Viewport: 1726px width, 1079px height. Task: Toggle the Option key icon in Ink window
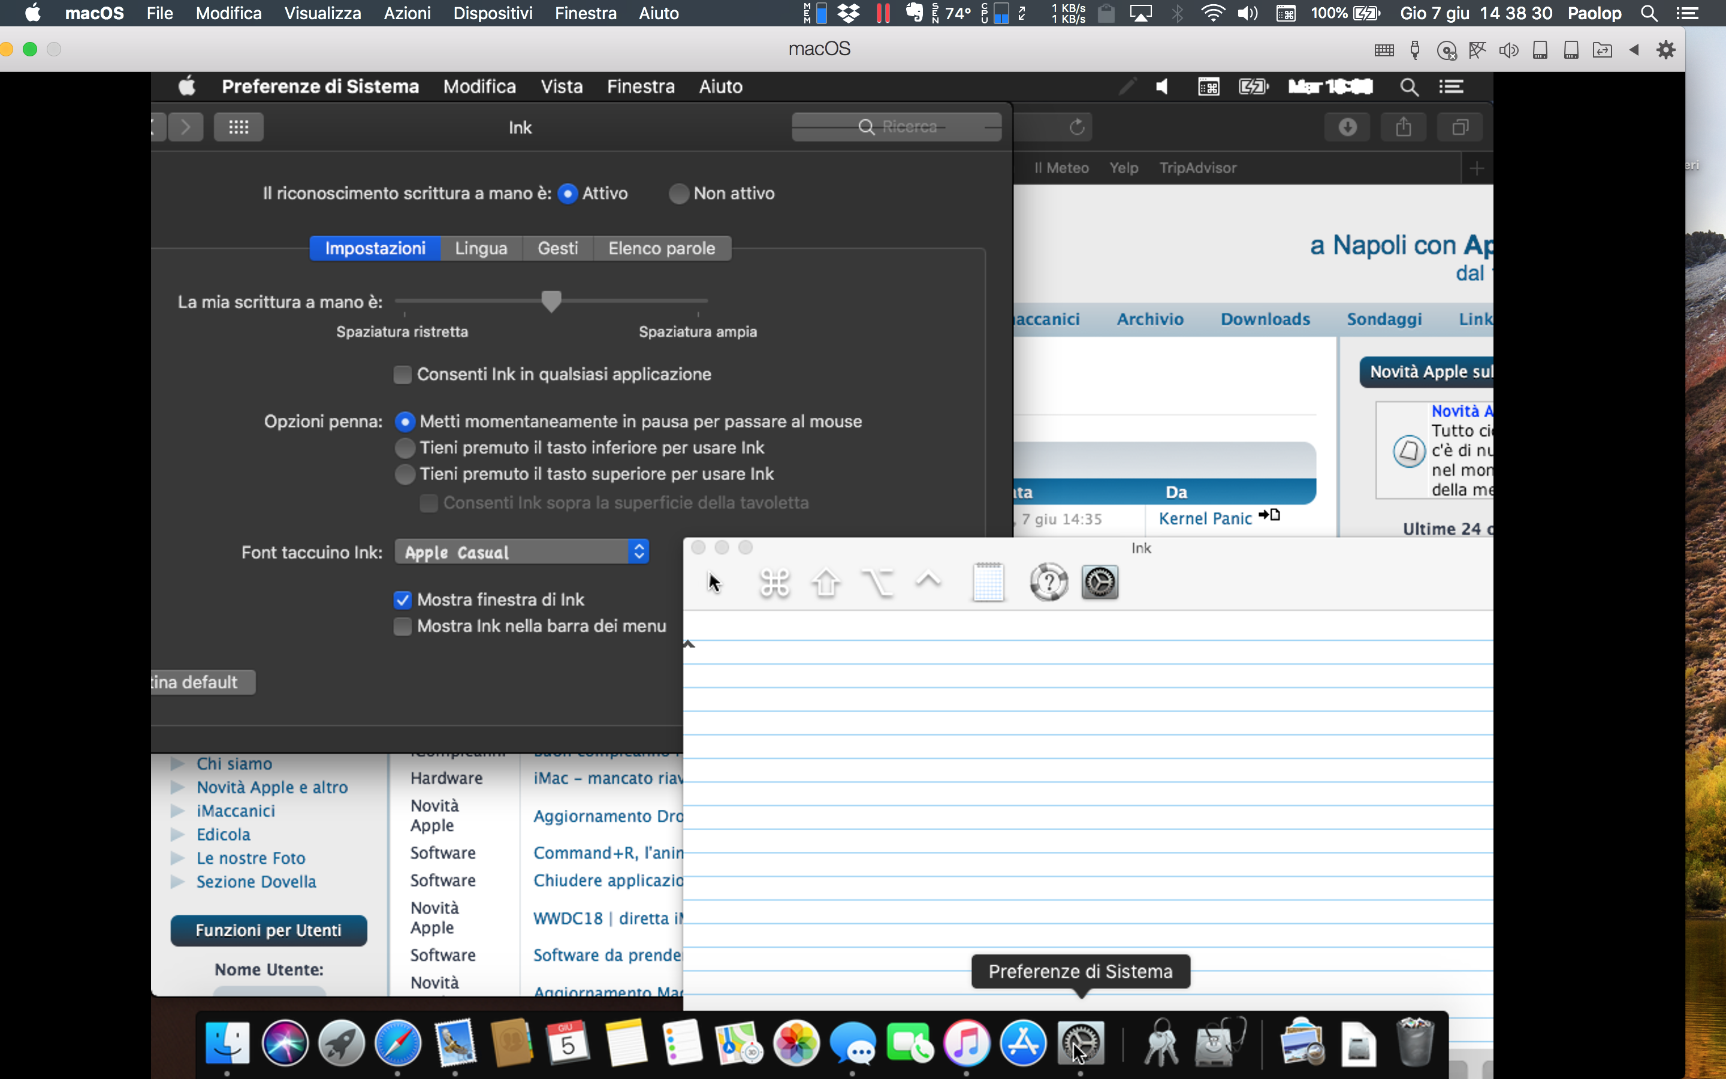pos(877,582)
